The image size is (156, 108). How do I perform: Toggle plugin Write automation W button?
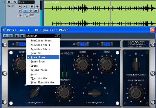point(22,36)
